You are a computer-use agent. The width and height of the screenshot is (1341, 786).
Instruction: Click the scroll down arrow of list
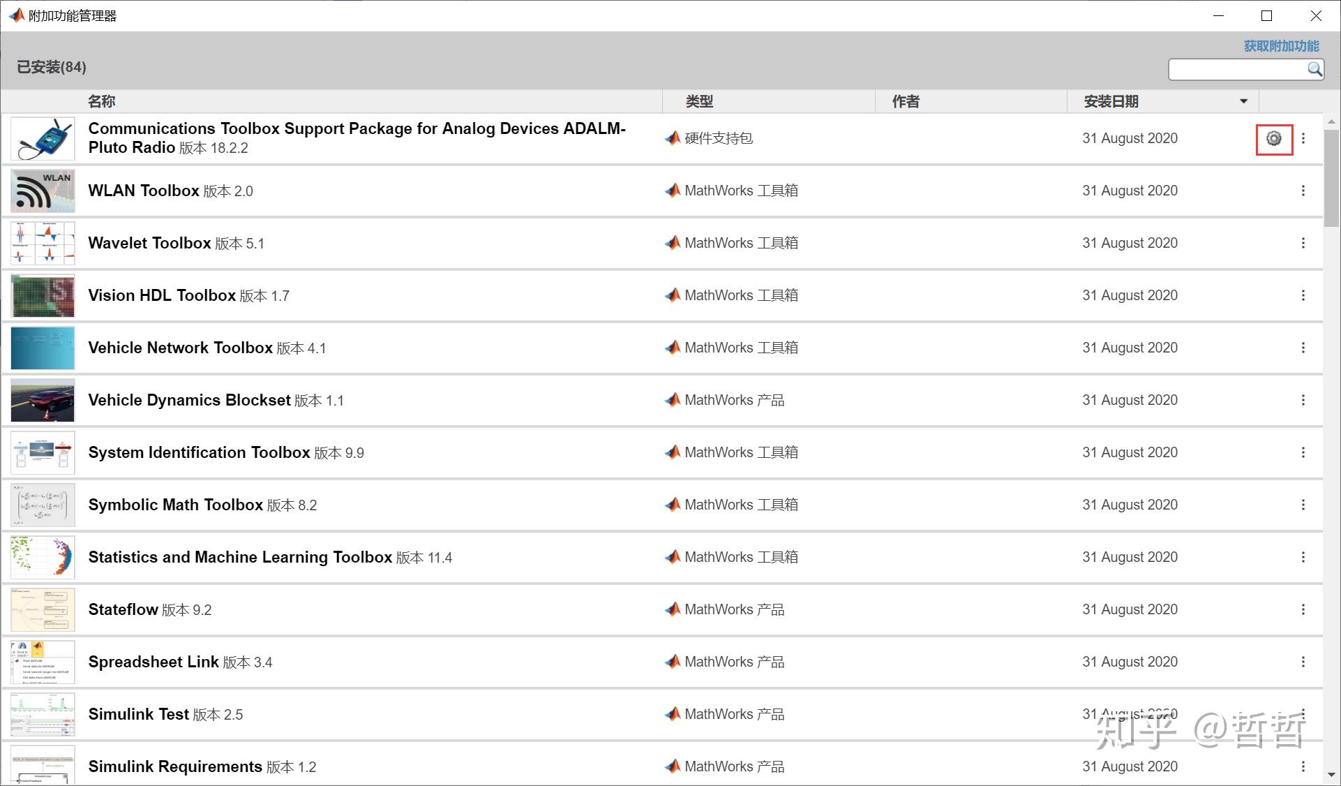[x=1331, y=775]
